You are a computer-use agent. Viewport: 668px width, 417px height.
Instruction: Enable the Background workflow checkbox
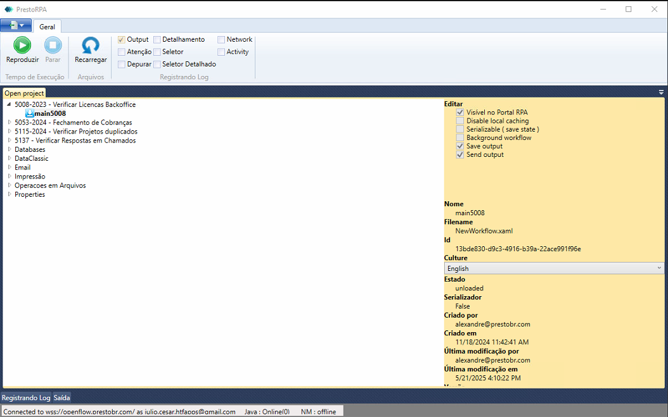click(460, 138)
